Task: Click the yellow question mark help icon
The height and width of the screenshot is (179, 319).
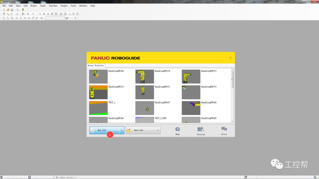Action: pyautogui.click(x=23, y=10)
